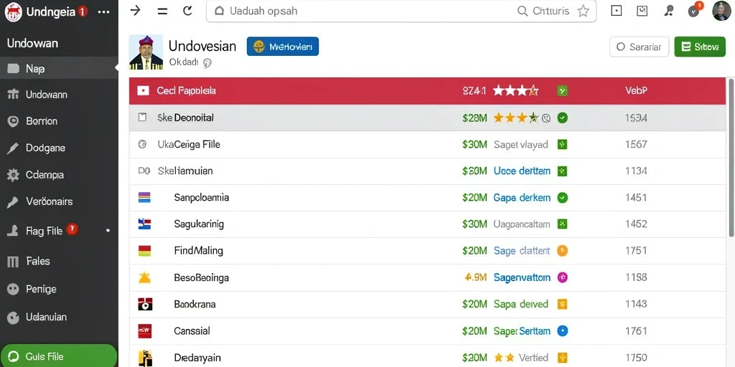Click star rating in Ske Deonoital row
The image size is (735, 367).
point(516,118)
